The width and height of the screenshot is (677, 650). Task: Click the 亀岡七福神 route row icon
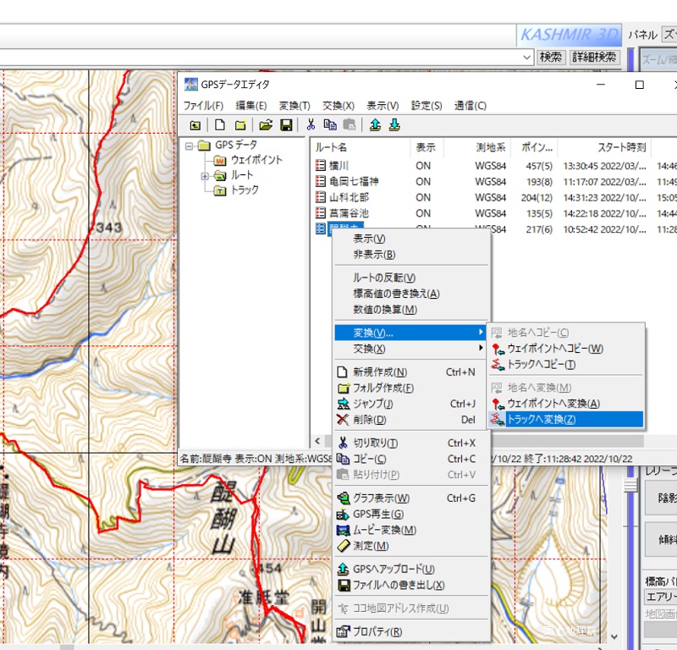pyautogui.click(x=321, y=181)
